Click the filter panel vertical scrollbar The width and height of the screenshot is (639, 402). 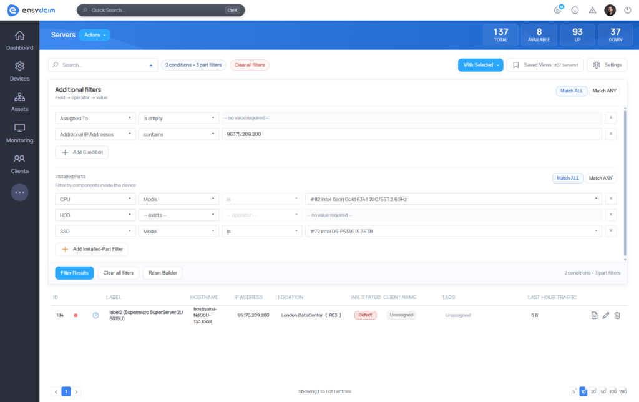[625, 184]
